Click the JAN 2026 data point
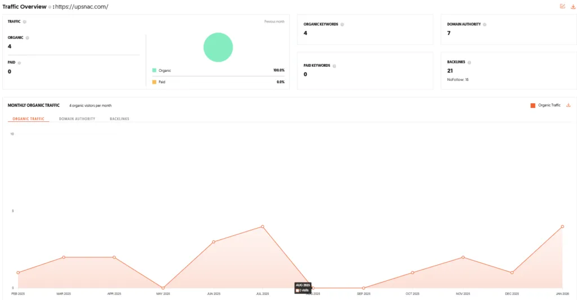The image size is (577, 300). click(562, 226)
